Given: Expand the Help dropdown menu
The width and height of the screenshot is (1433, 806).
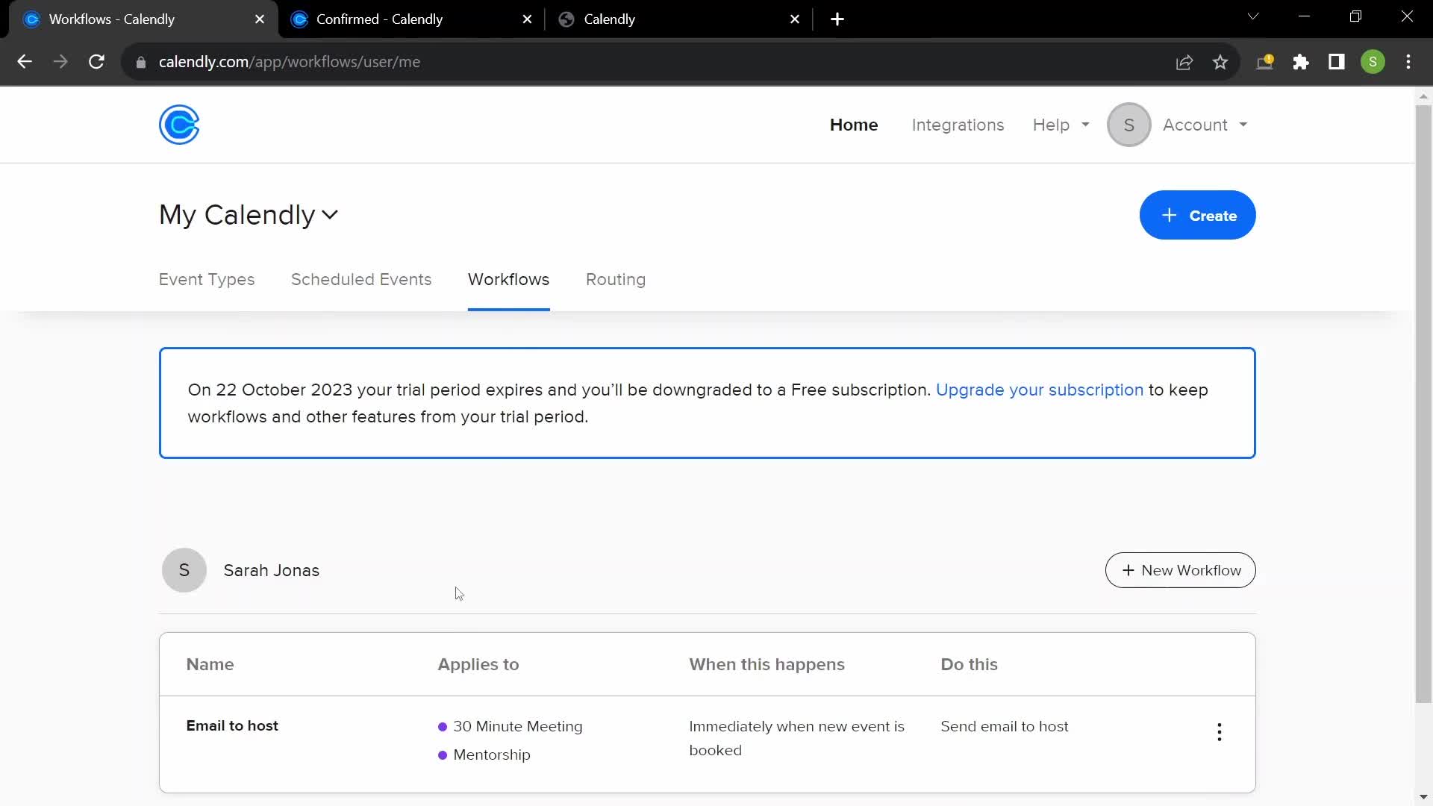Looking at the screenshot, I should pyautogui.click(x=1061, y=125).
